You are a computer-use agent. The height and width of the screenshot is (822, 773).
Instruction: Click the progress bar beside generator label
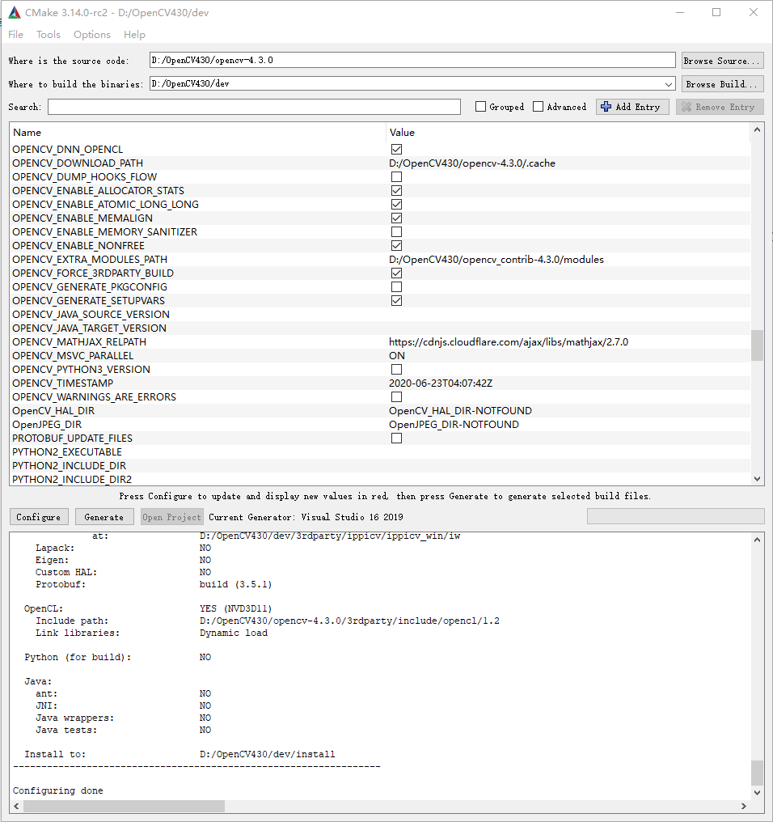(x=675, y=516)
